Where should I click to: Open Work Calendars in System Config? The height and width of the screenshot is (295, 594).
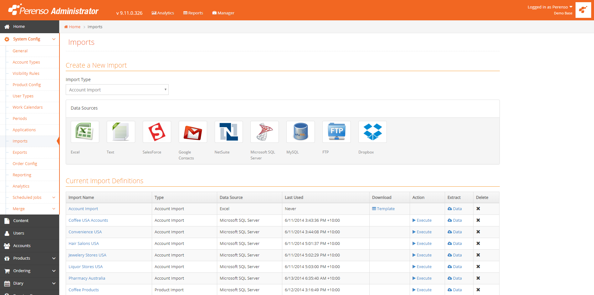click(28, 107)
